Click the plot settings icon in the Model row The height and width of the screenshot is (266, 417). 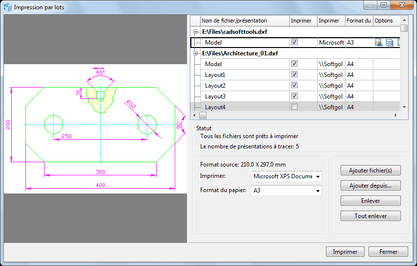(x=379, y=43)
